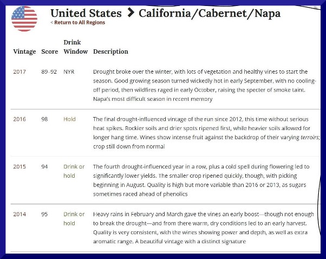Click the Hold status for the 2016 vintage
The height and width of the screenshot is (259, 326).
pyautogui.click(x=69, y=119)
